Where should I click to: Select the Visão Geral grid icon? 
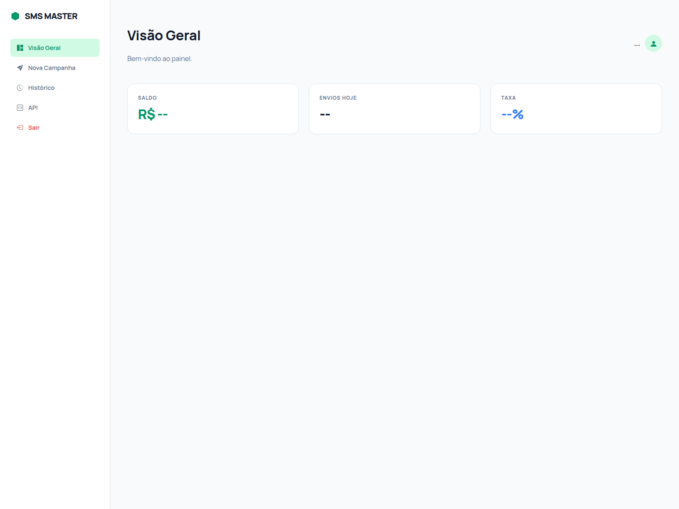coord(20,48)
